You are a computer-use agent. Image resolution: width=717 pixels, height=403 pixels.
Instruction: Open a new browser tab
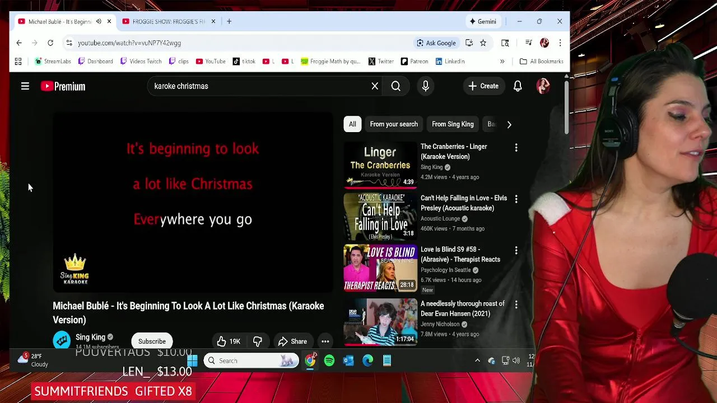click(x=229, y=21)
